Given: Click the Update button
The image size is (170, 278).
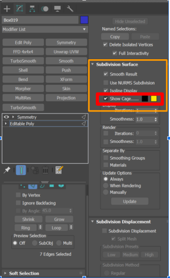Looking at the screenshot, I should click(130, 202).
